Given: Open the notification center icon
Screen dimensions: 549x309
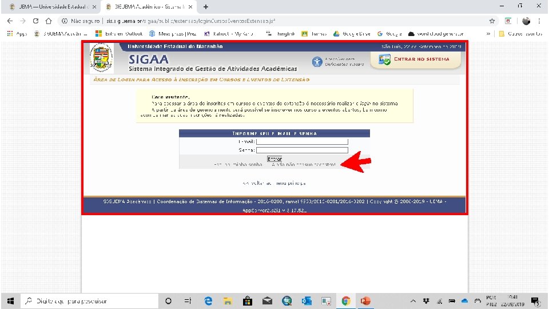Looking at the screenshot, I should (535, 301).
